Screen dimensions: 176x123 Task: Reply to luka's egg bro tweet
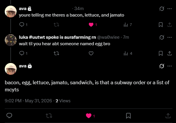23,53
